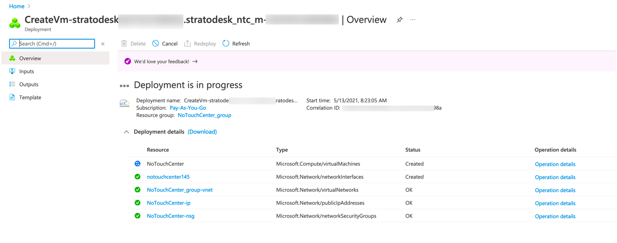The image size is (617, 243).
Task: Click the circular Cancel icon
Action: (x=155, y=43)
